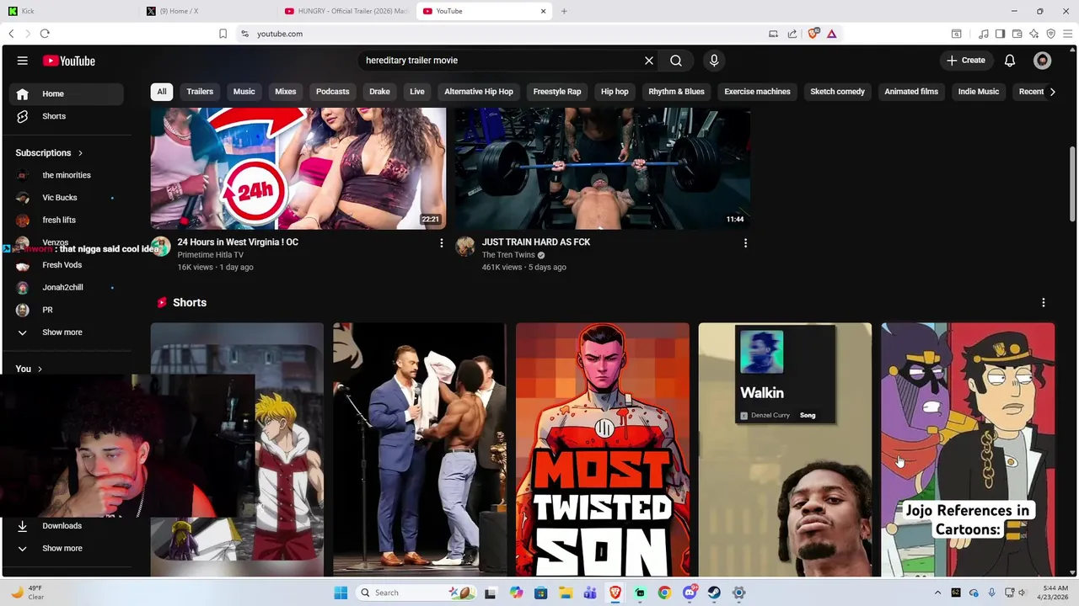Open a new browser tab
Screen dimensions: 1079x606
(564, 11)
